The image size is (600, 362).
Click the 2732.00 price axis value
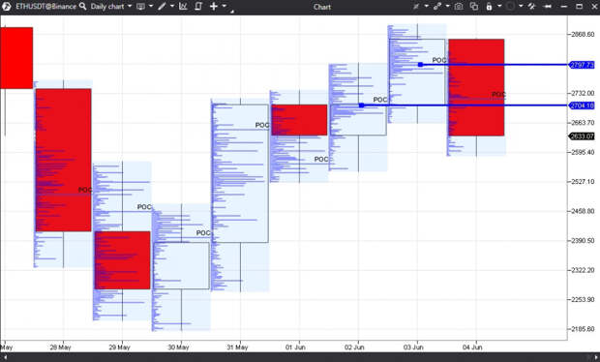click(583, 93)
